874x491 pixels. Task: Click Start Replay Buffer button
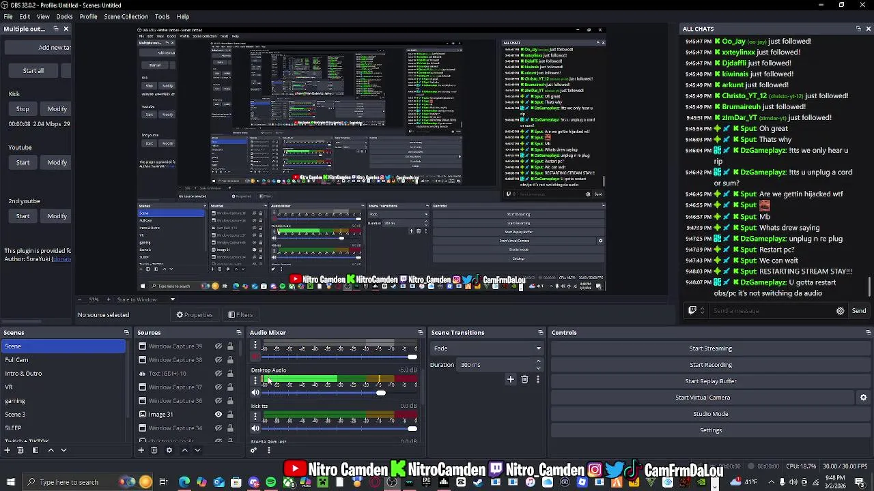click(710, 381)
